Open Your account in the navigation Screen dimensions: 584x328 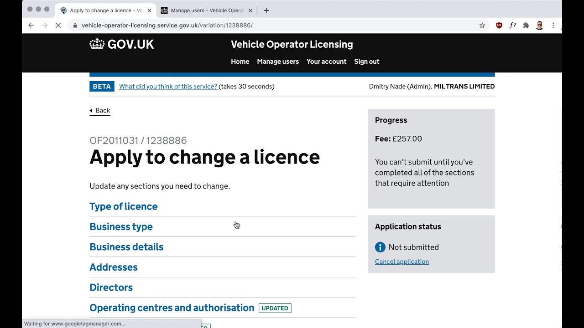point(326,61)
